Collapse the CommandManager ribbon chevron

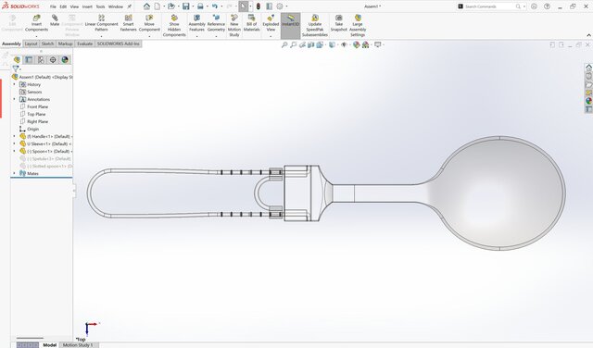589,35
